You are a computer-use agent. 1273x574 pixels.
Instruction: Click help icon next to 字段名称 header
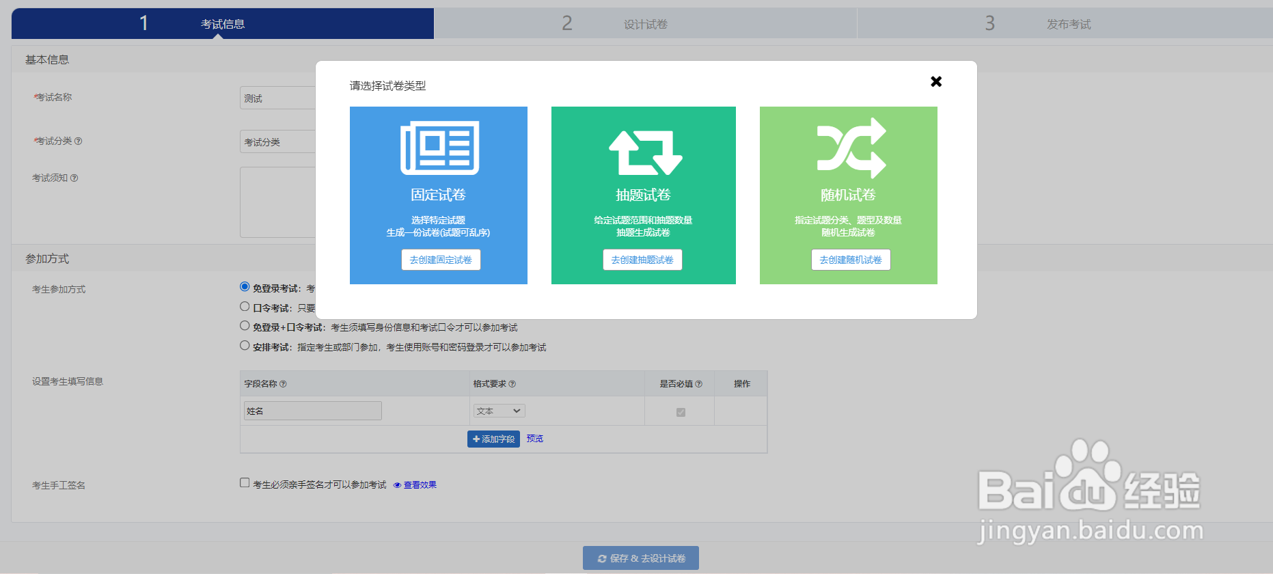pyautogui.click(x=283, y=384)
